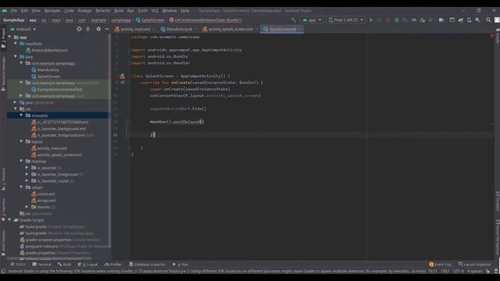The image size is (500, 281).
Task: Open the VCS menu
Action: click(x=155, y=10)
